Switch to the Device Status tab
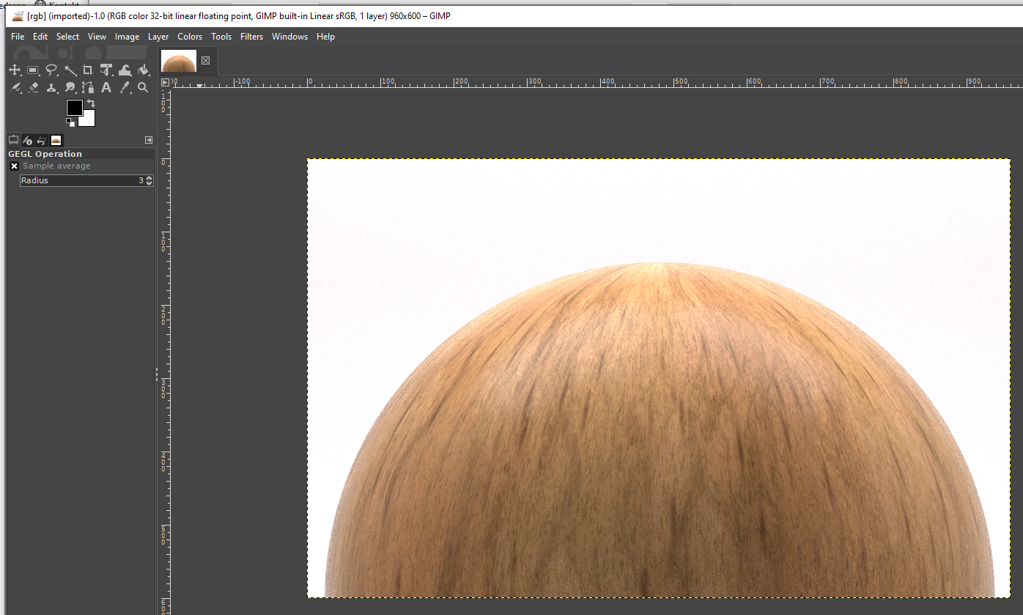Screen dimensions: 1023x615 click(x=27, y=140)
